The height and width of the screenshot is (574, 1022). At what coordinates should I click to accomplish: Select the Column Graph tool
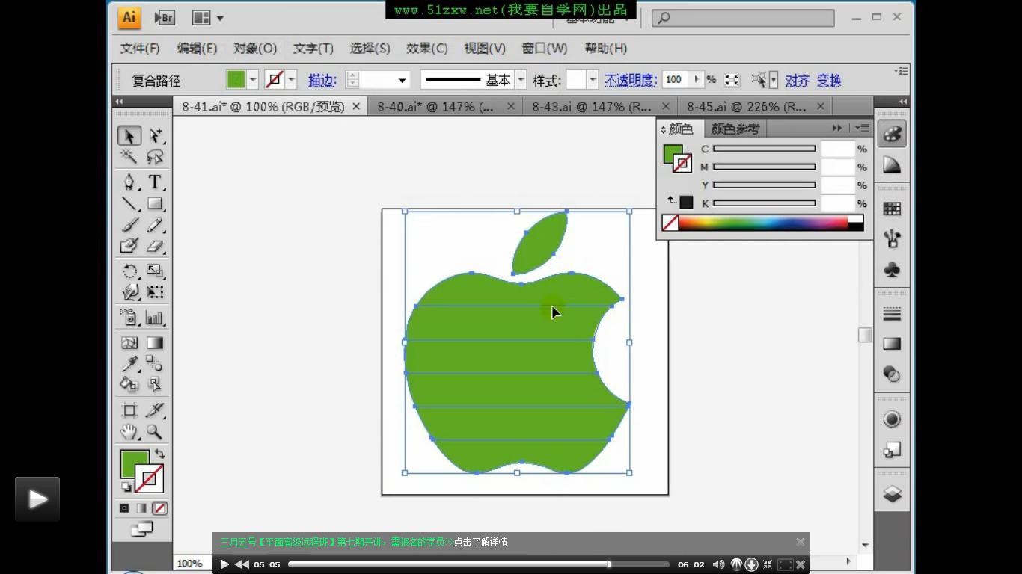click(x=155, y=318)
